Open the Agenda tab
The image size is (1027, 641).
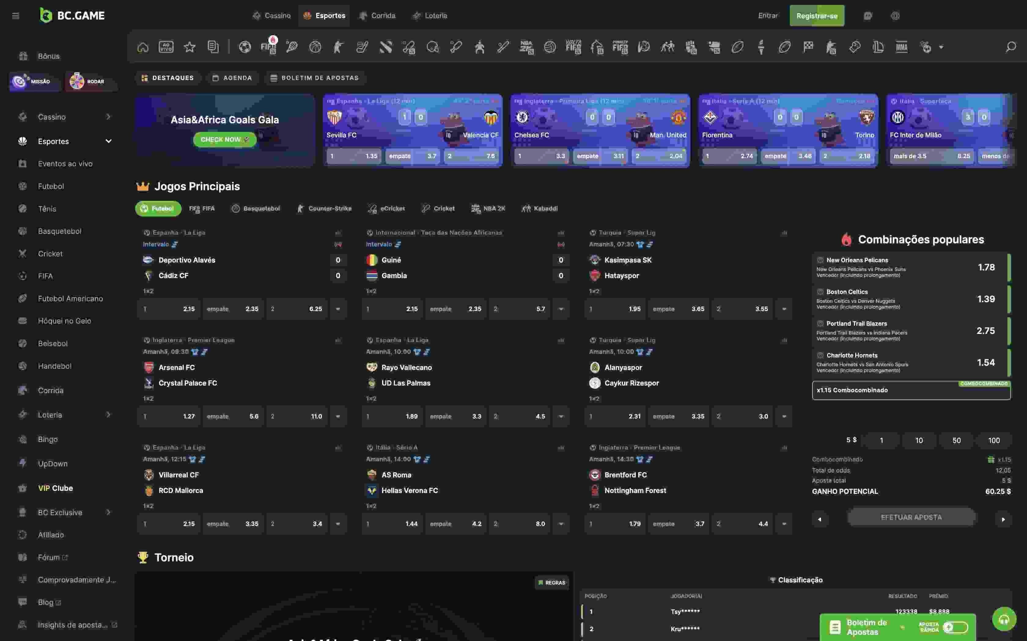point(232,78)
